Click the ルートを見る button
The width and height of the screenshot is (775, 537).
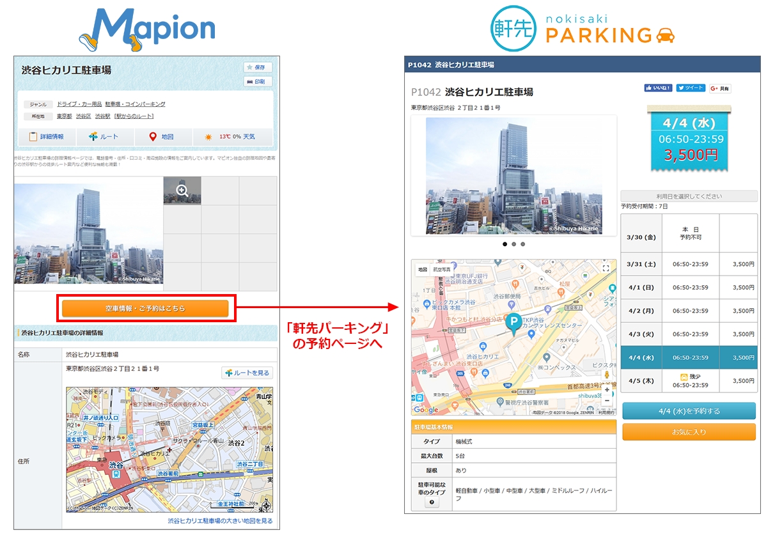247,373
